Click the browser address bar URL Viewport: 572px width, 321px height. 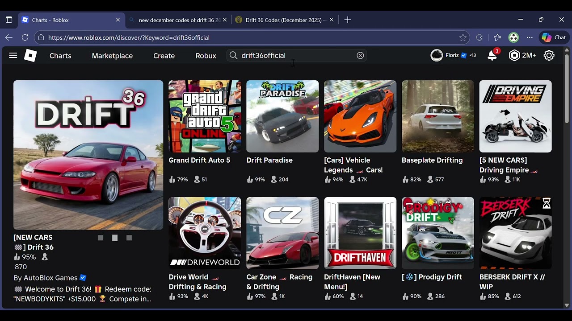pos(129,37)
